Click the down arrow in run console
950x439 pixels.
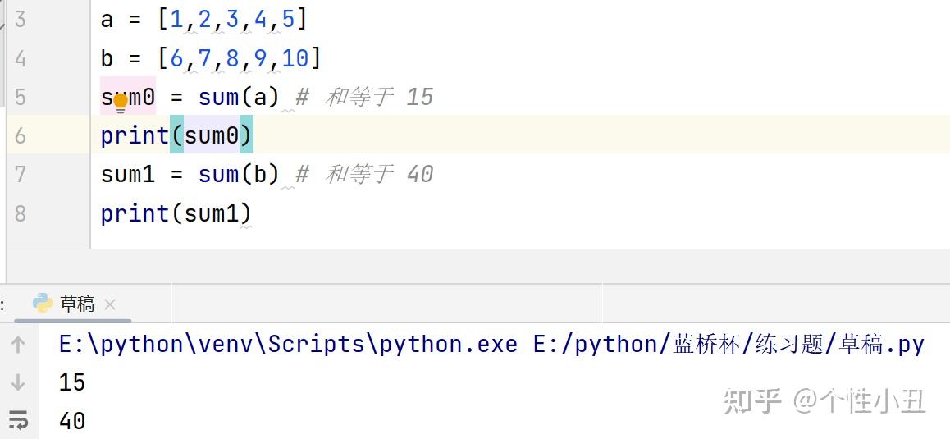pos(18,382)
